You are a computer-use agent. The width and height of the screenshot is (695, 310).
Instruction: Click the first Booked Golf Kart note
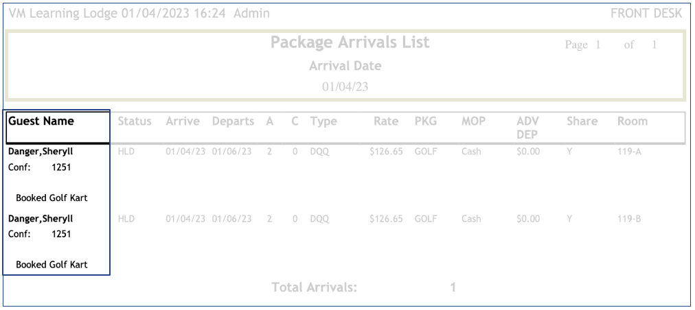pyautogui.click(x=52, y=198)
